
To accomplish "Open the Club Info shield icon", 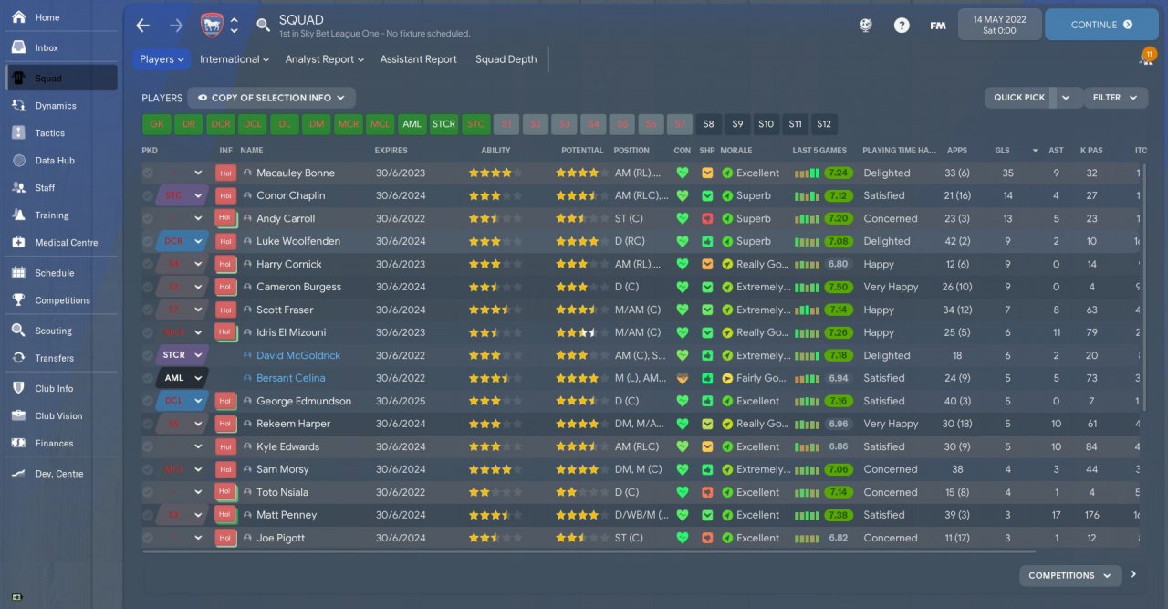I will pyautogui.click(x=18, y=389).
